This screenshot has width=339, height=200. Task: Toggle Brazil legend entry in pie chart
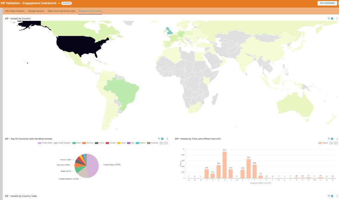click(x=77, y=143)
